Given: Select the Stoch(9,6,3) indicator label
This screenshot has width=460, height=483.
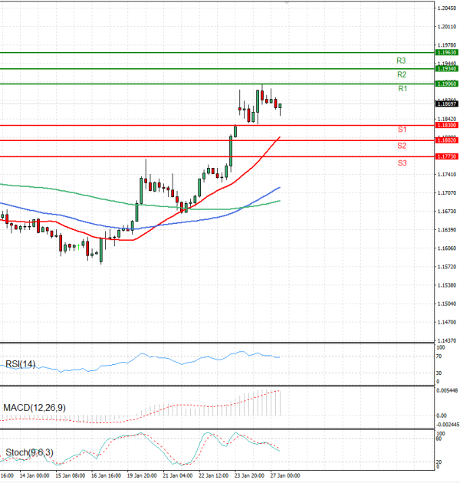Looking at the screenshot, I should tap(27, 452).
